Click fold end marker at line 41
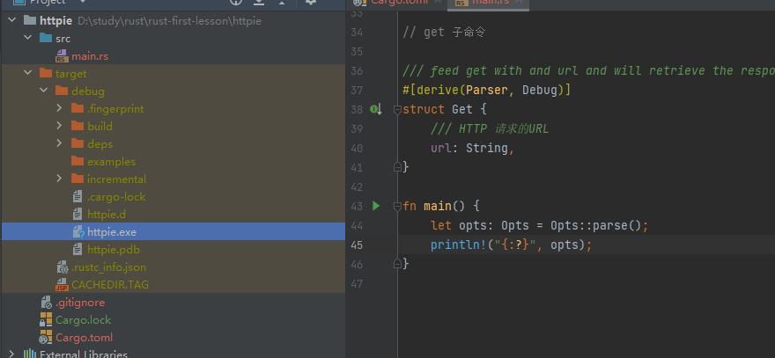The image size is (775, 358). (x=397, y=167)
